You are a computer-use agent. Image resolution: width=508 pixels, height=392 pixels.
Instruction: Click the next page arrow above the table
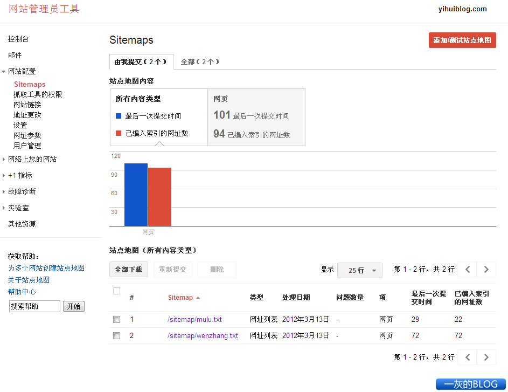tap(486, 270)
